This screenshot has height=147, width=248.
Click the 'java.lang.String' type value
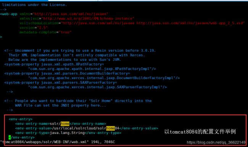click(67, 133)
